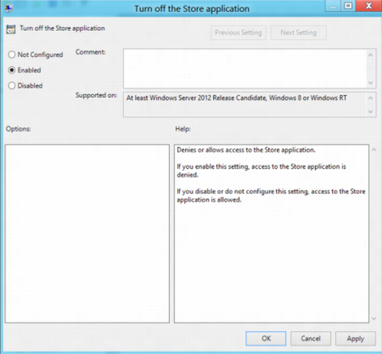Click Supported on scroll down arrow

pos(371,112)
